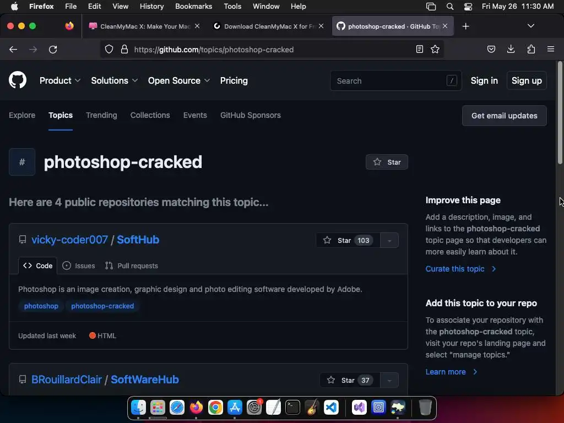Open the BRouillardClair user link
Viewport: 564px width, 423px height.
[67, 379]
